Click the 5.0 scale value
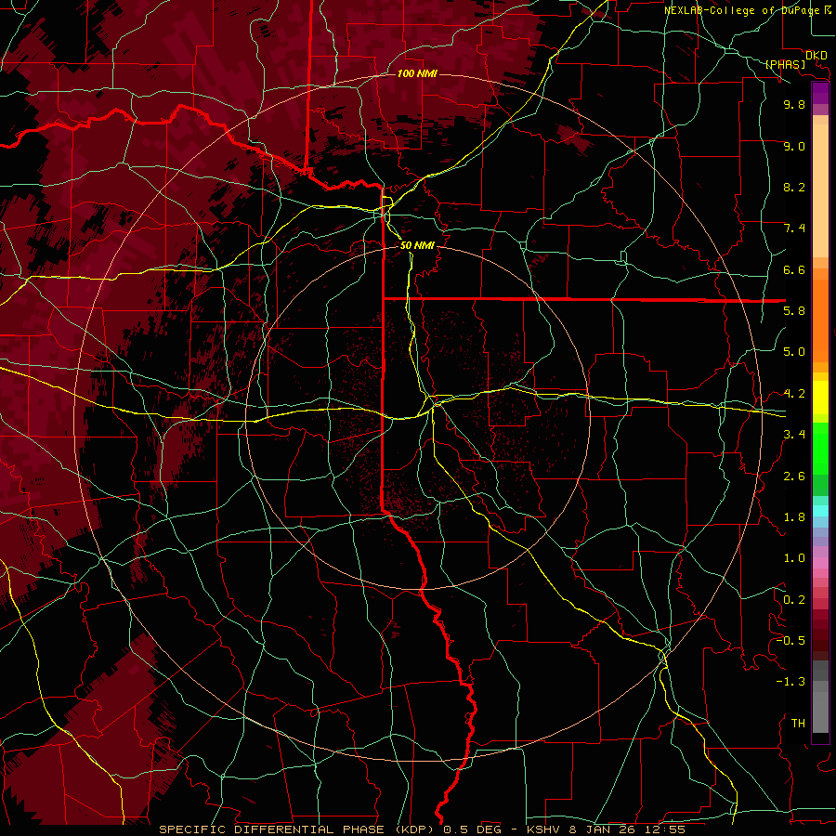836x836 pixels. coord(794,352)
